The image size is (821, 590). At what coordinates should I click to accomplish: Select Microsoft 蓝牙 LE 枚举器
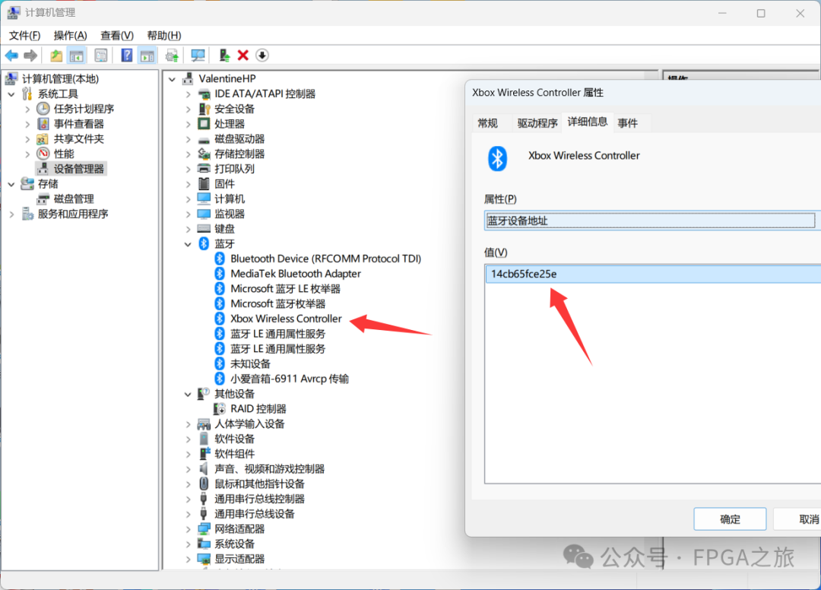point(285,289)
